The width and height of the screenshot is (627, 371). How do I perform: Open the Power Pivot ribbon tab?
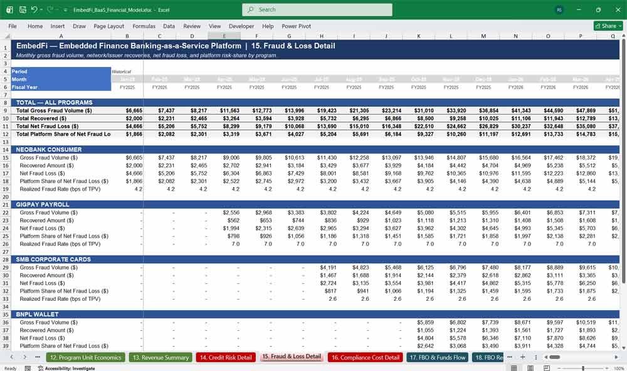(297, 26)
